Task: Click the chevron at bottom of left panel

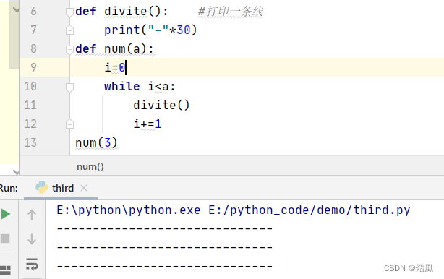Action: (x=16, y=172)
